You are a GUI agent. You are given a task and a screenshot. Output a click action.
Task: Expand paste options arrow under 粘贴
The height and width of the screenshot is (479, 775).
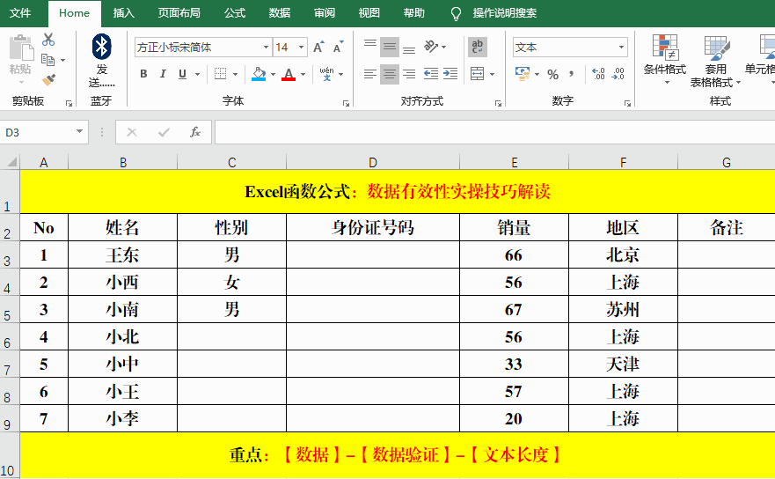tap(21, 82)
